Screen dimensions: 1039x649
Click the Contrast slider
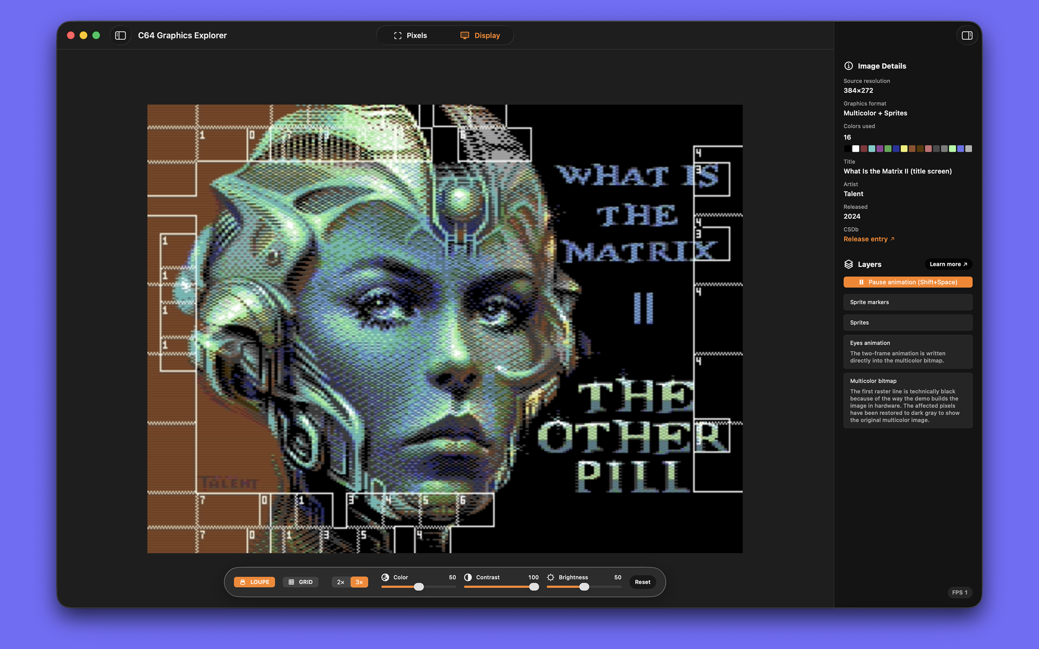pos(501,587)
